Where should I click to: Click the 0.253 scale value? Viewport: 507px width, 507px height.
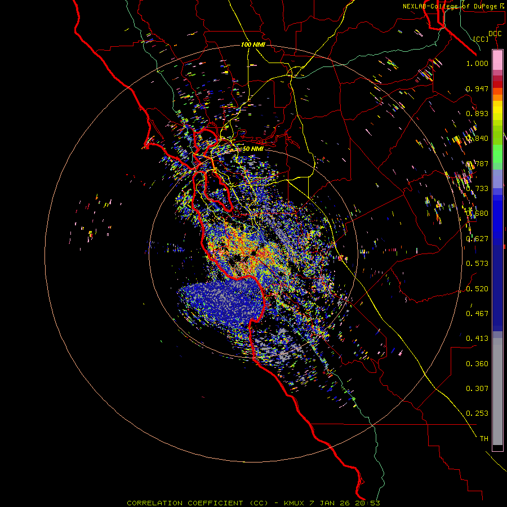coord(477,413)
